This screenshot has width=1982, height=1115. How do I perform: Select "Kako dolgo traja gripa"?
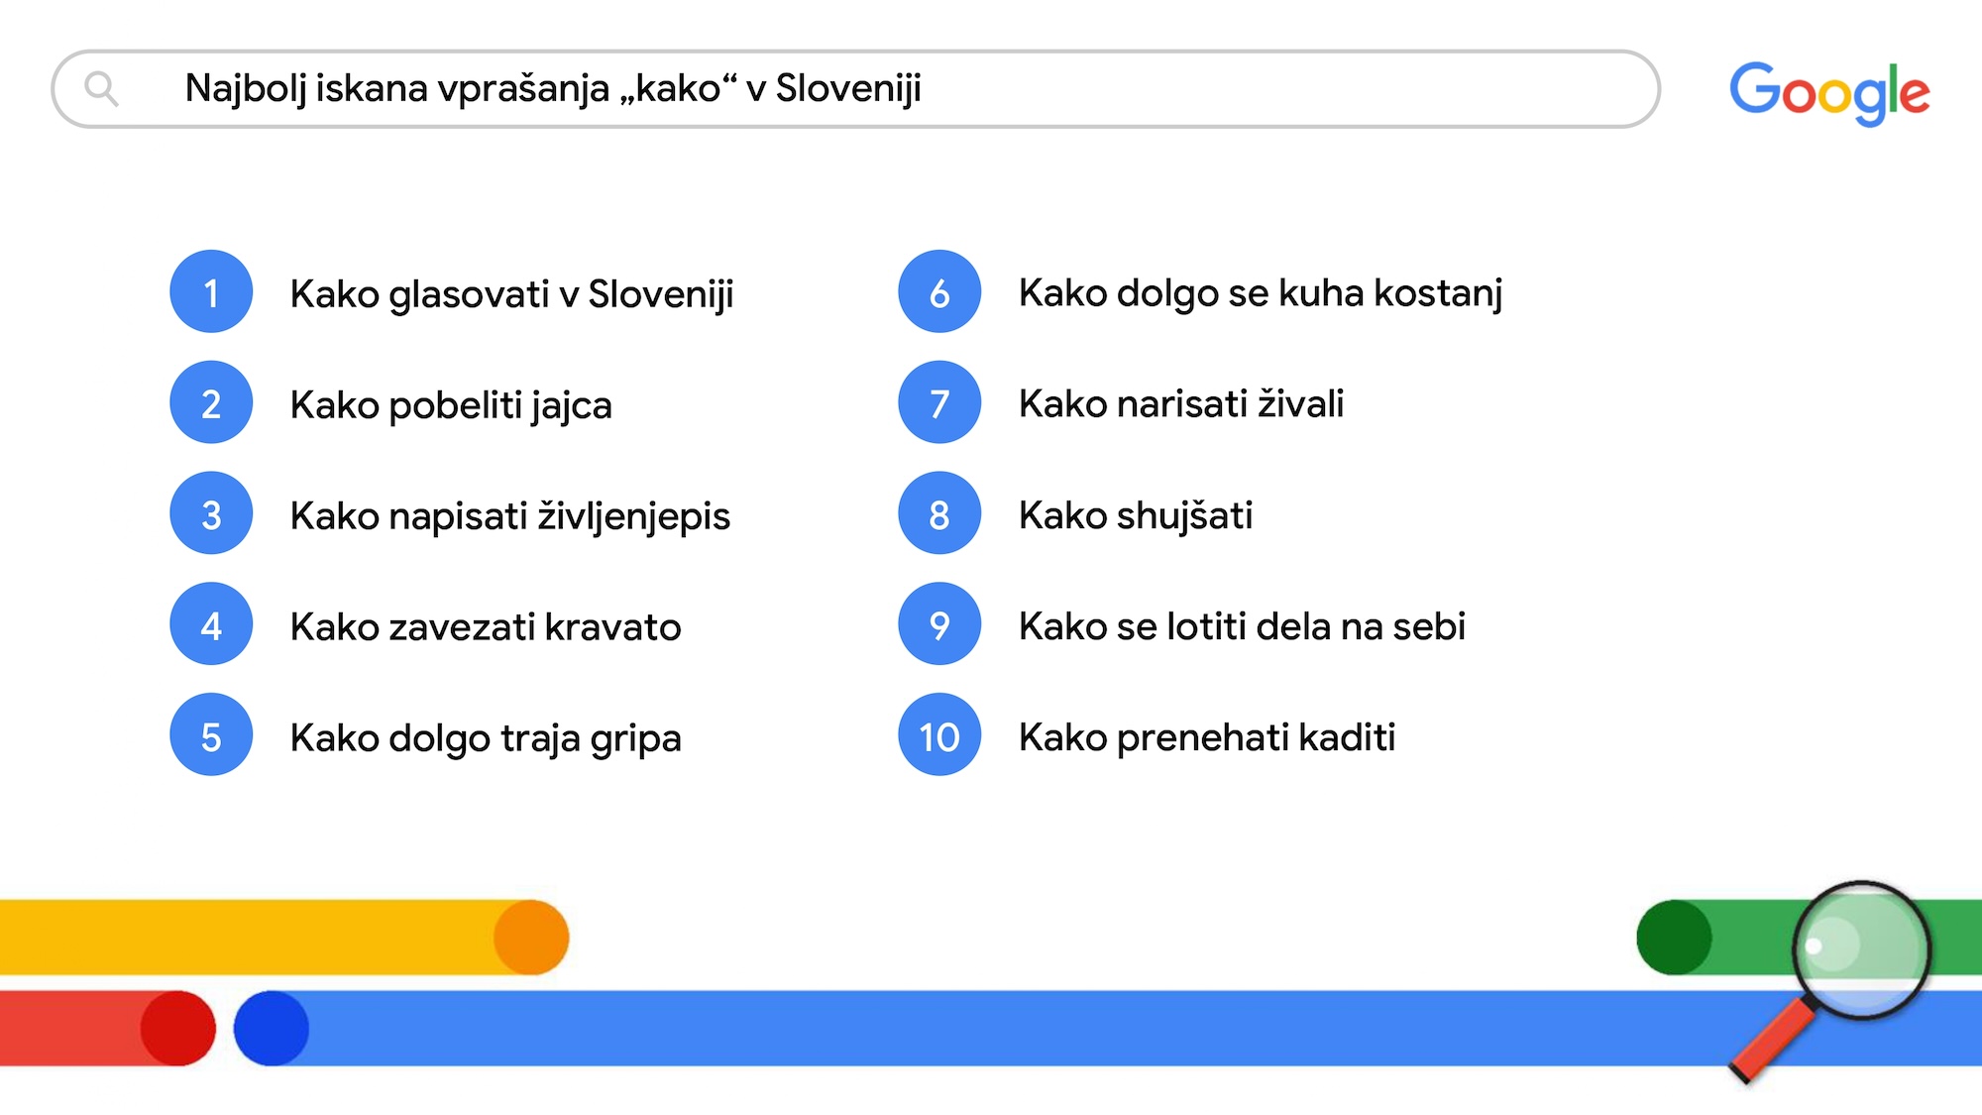(x=486, y=738)
